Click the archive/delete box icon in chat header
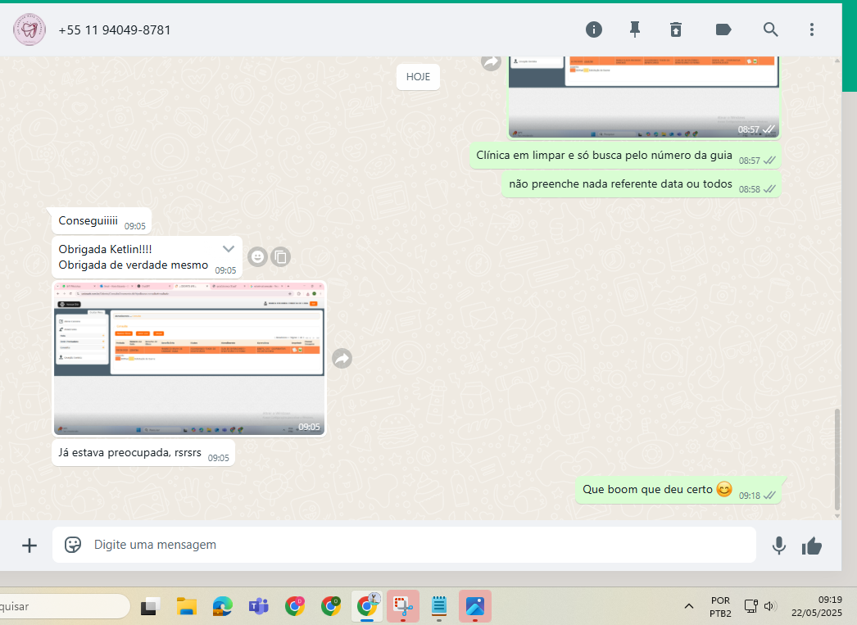The width and height of the screenshot is (857, 625). pos(675,29)
